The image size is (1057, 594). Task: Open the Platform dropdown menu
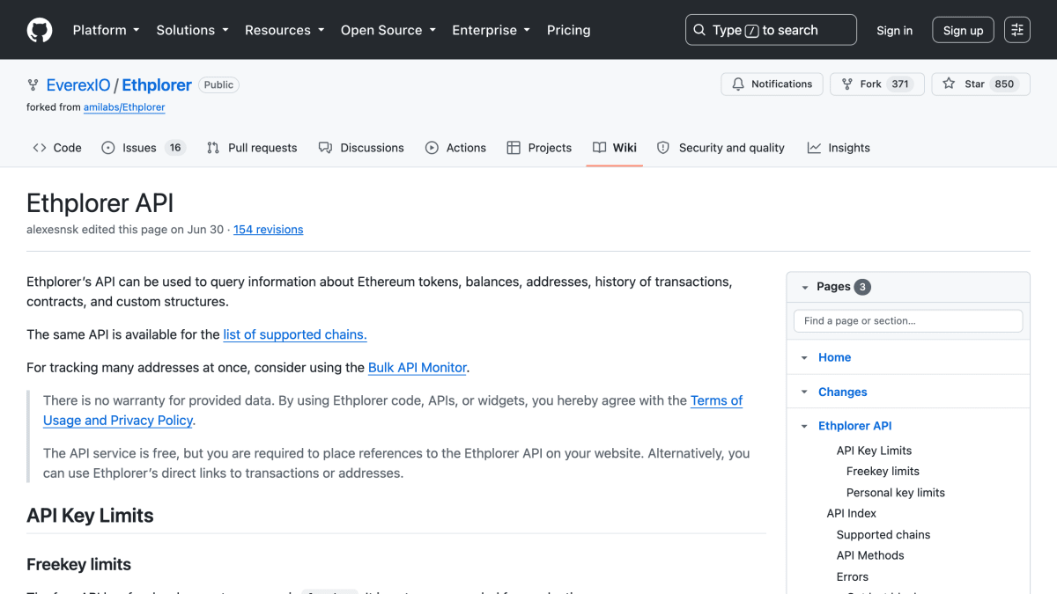tap(106, 30)
